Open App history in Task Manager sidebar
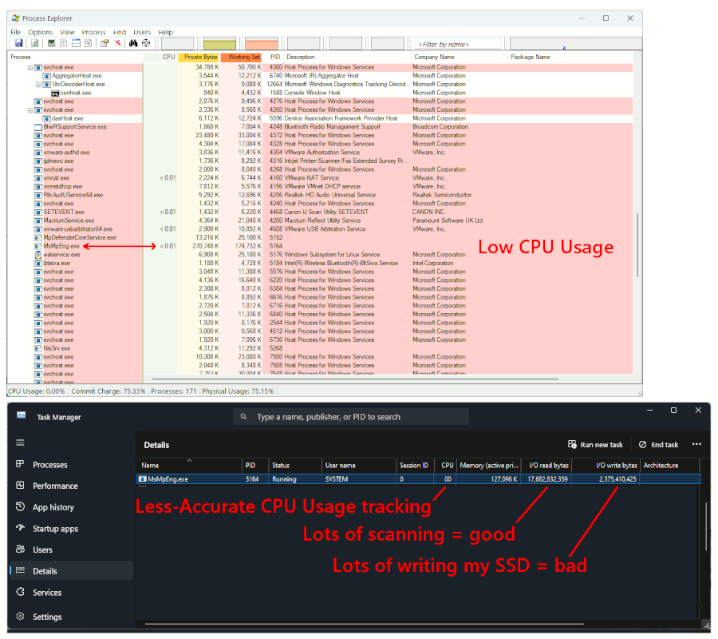718x639 pixels. (x=72, y=507)
